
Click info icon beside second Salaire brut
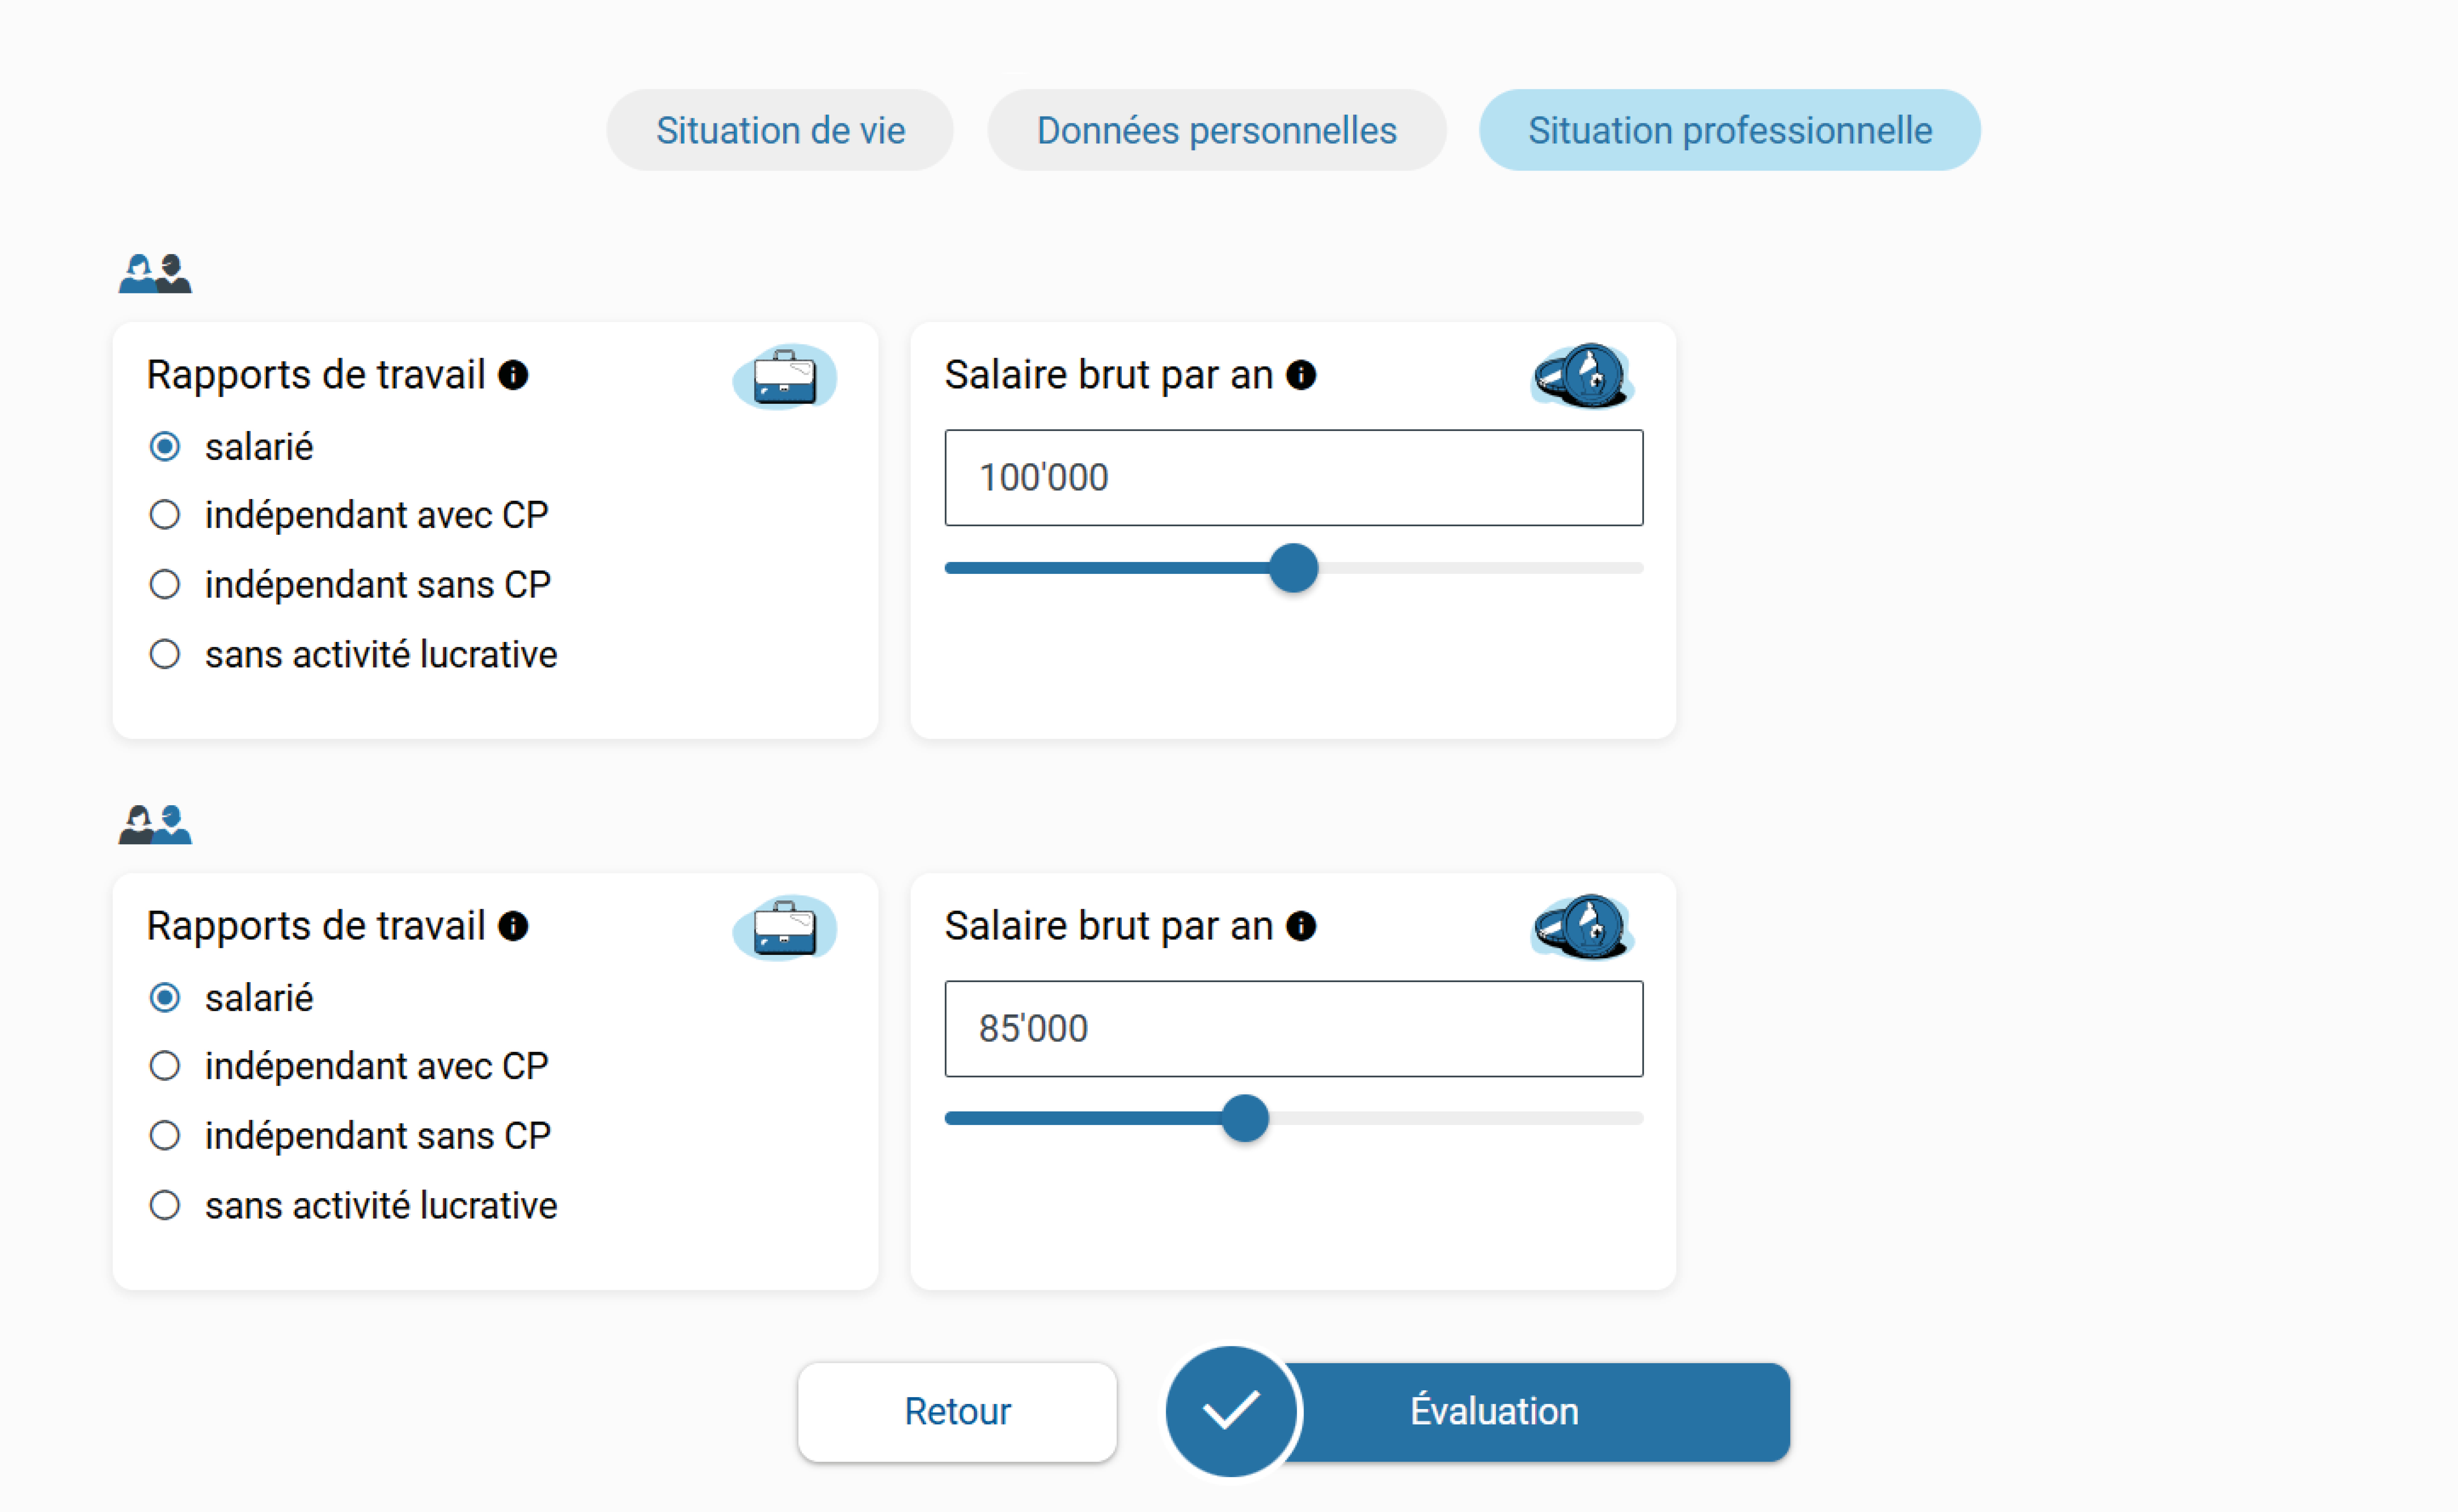point(1301,926)
